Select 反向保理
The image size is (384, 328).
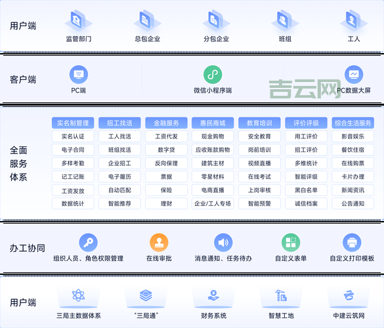point(166,163)
